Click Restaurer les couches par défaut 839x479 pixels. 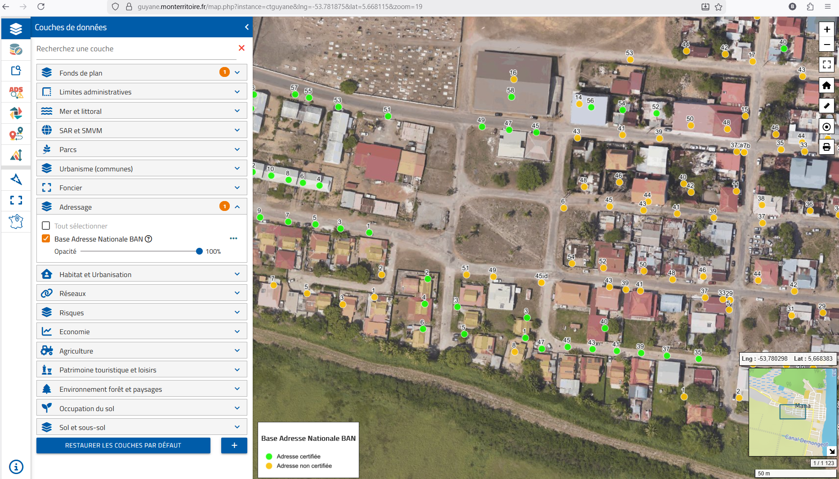pos(123,445)
